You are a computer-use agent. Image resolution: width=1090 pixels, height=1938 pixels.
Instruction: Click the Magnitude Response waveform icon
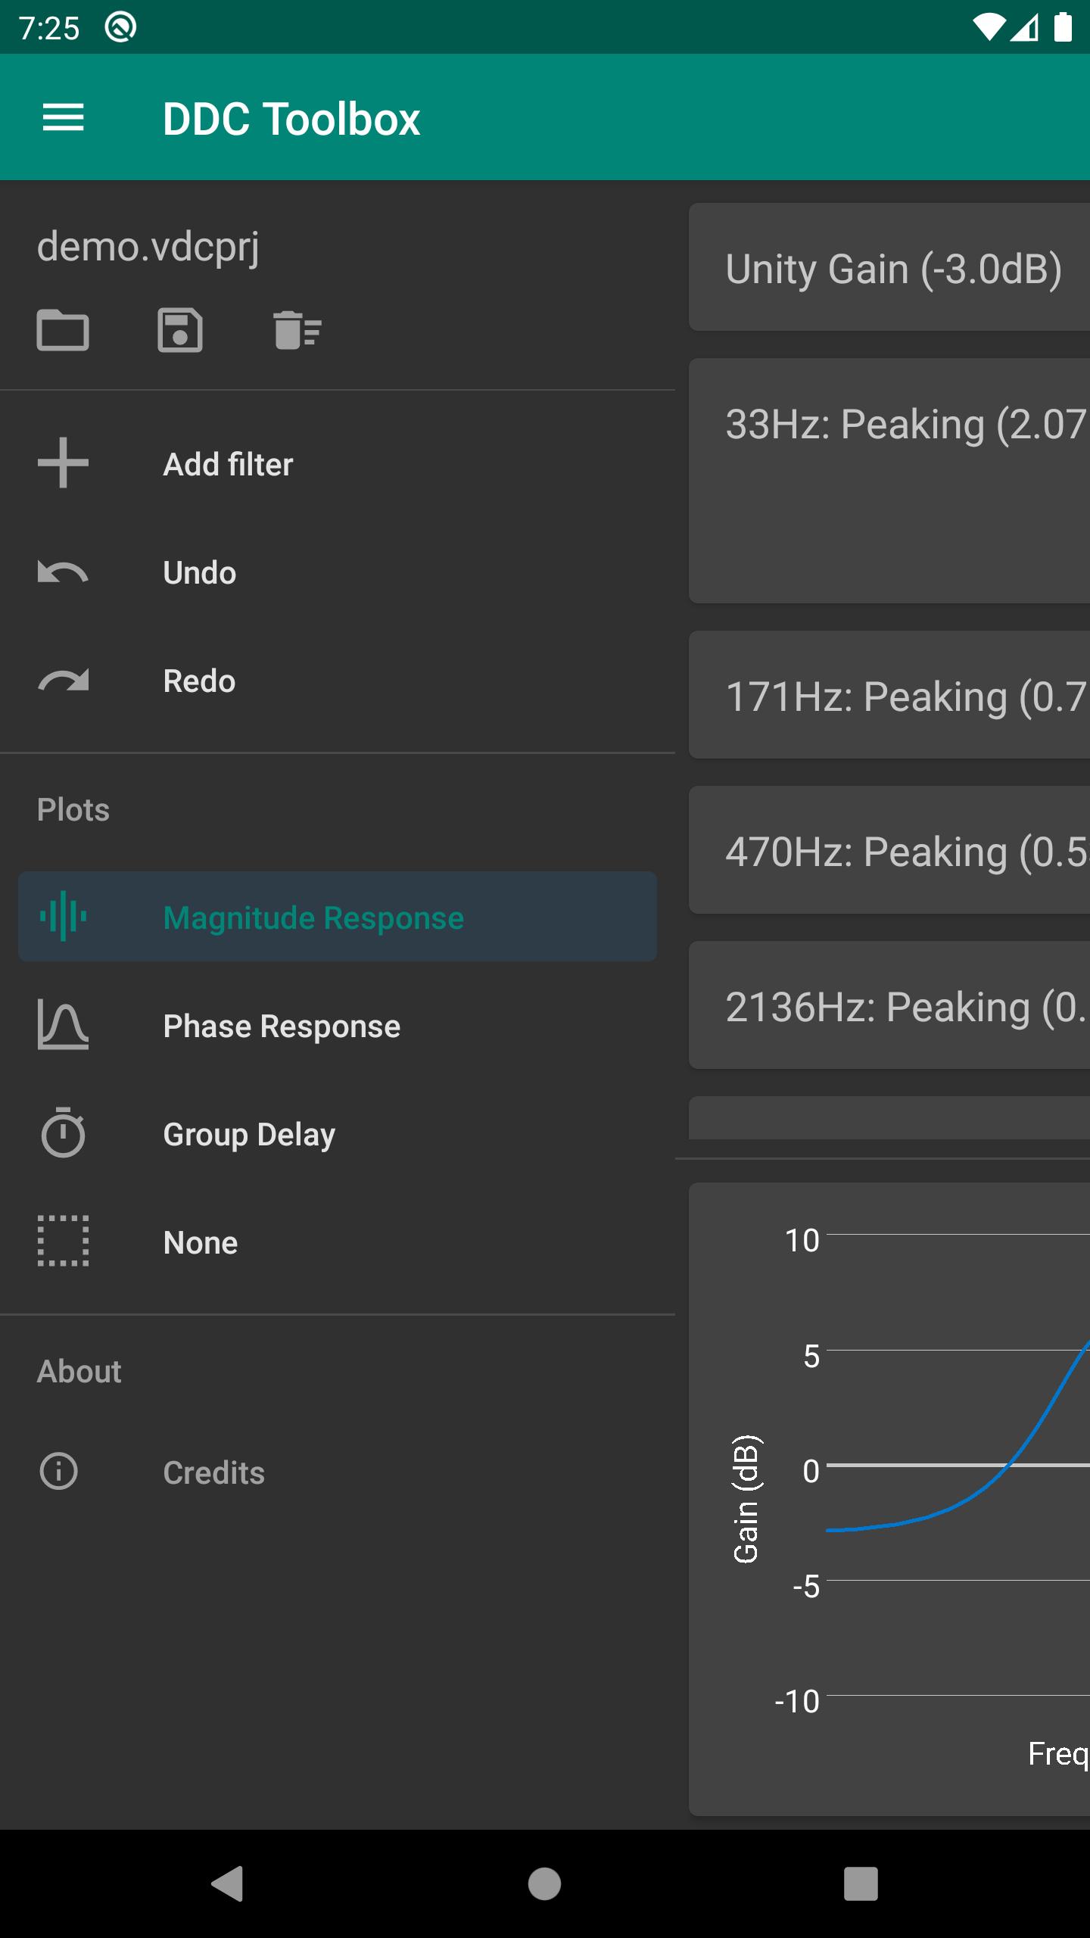click(x=63, y=916)
